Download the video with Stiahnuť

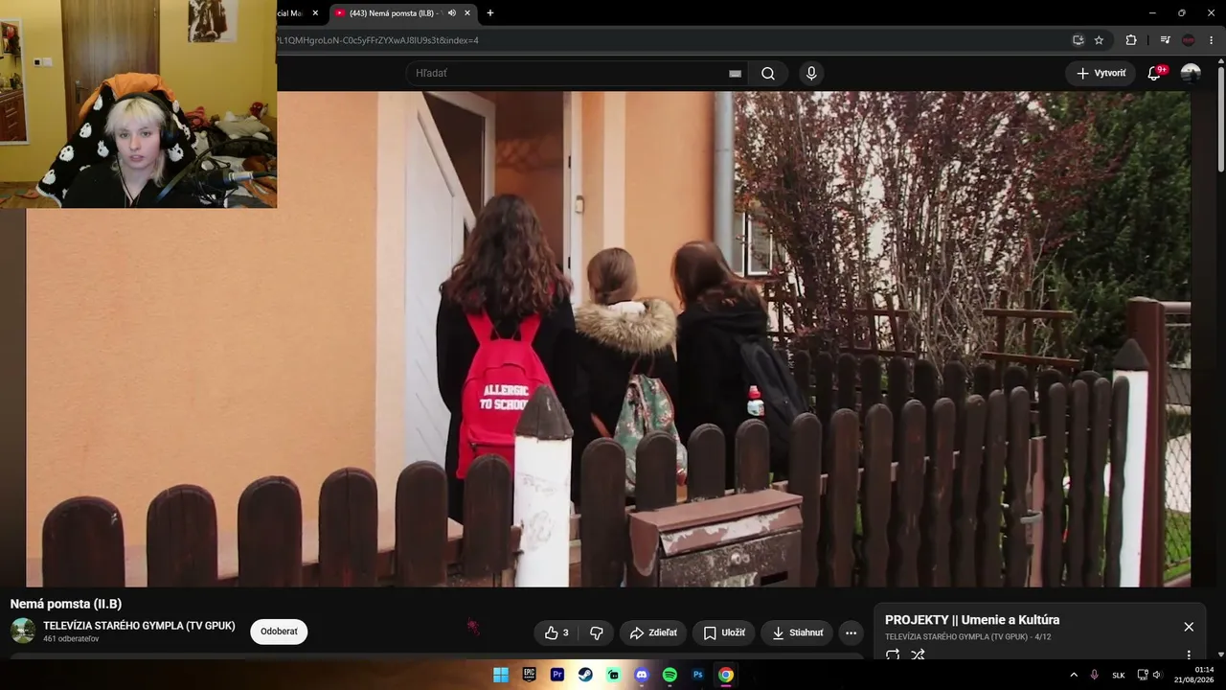(798, 632)
